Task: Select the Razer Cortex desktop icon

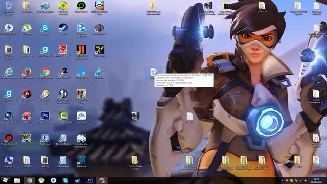Action: pyautogui.click(x=81, y=7)
